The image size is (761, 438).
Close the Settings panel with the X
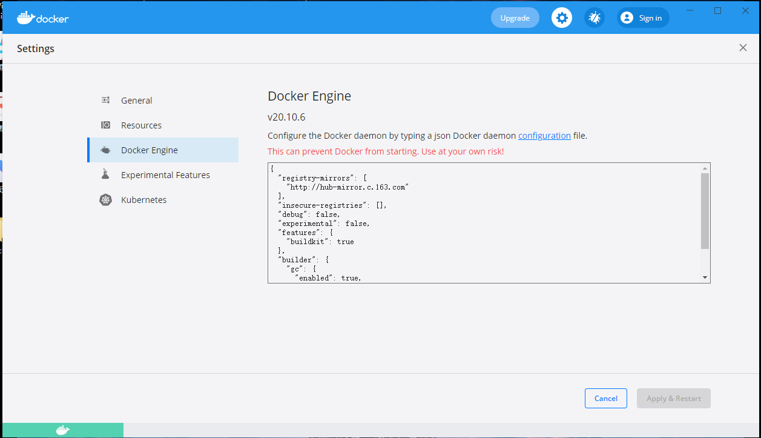[x=743, y=47]
